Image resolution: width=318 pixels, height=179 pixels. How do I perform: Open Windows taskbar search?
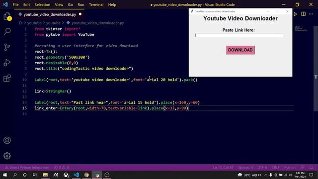point(15,175)
